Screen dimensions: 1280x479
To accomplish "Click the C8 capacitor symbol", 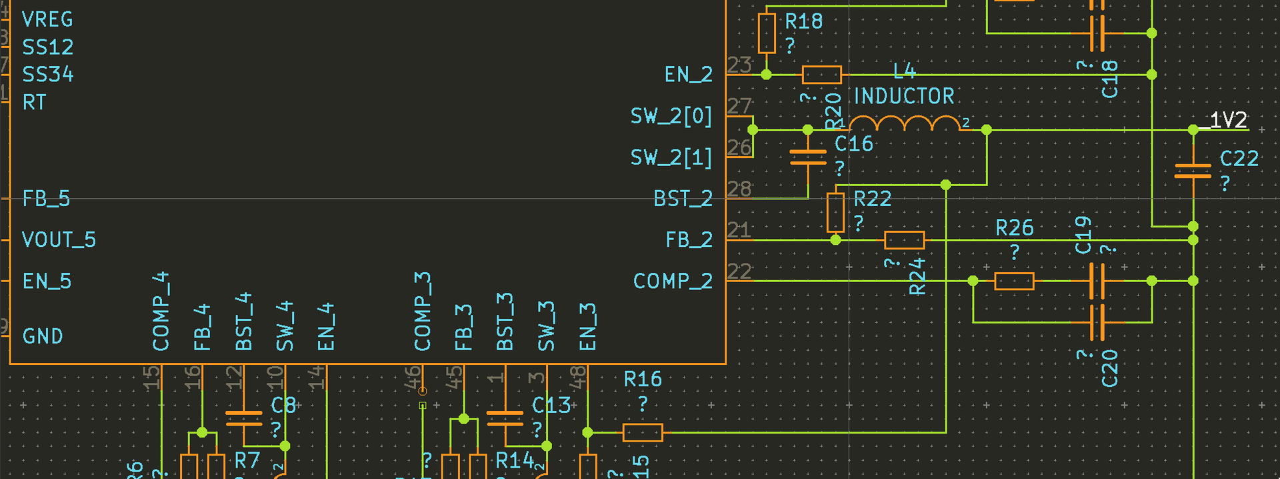I will (244, 418).
